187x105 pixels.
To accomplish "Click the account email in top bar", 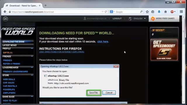I will coord(97,19).
